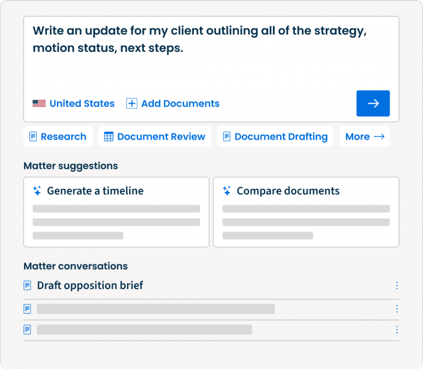
Task: Click the blue send arrow button
Action: [x=373, y=103]
